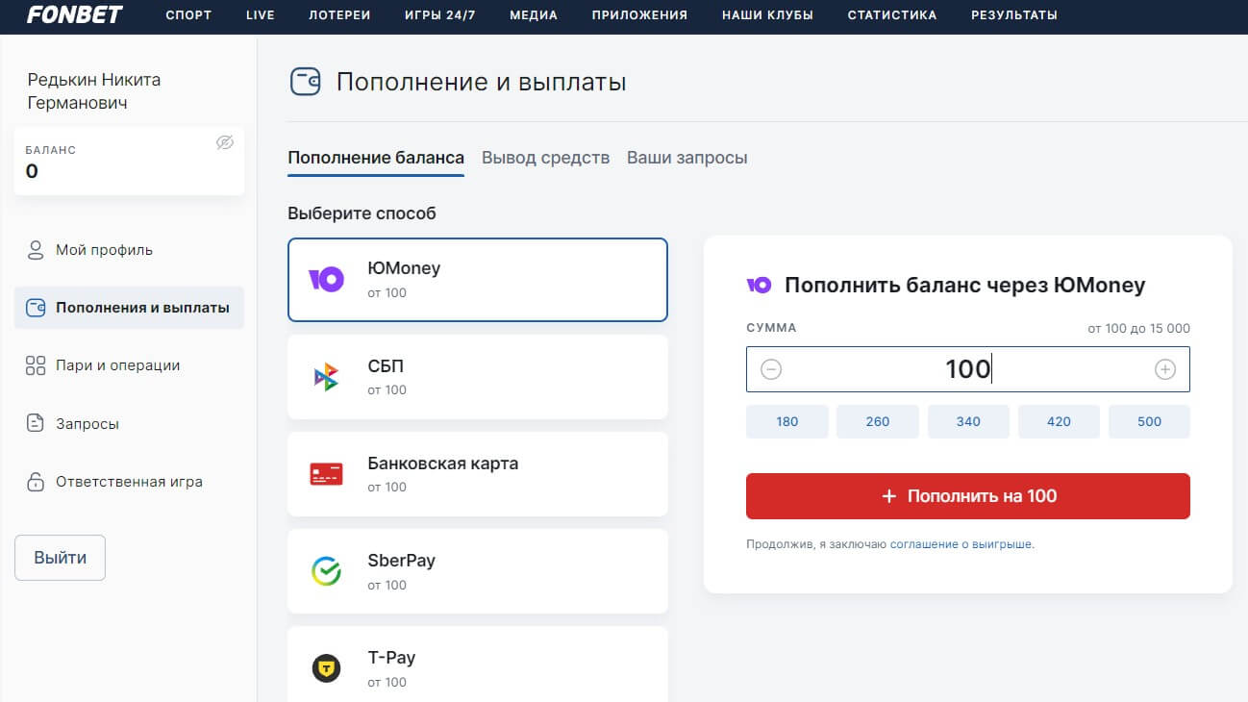Click Пополнить баланс через ЮMoney heading

pyautogui.click(x=965, y=285)
